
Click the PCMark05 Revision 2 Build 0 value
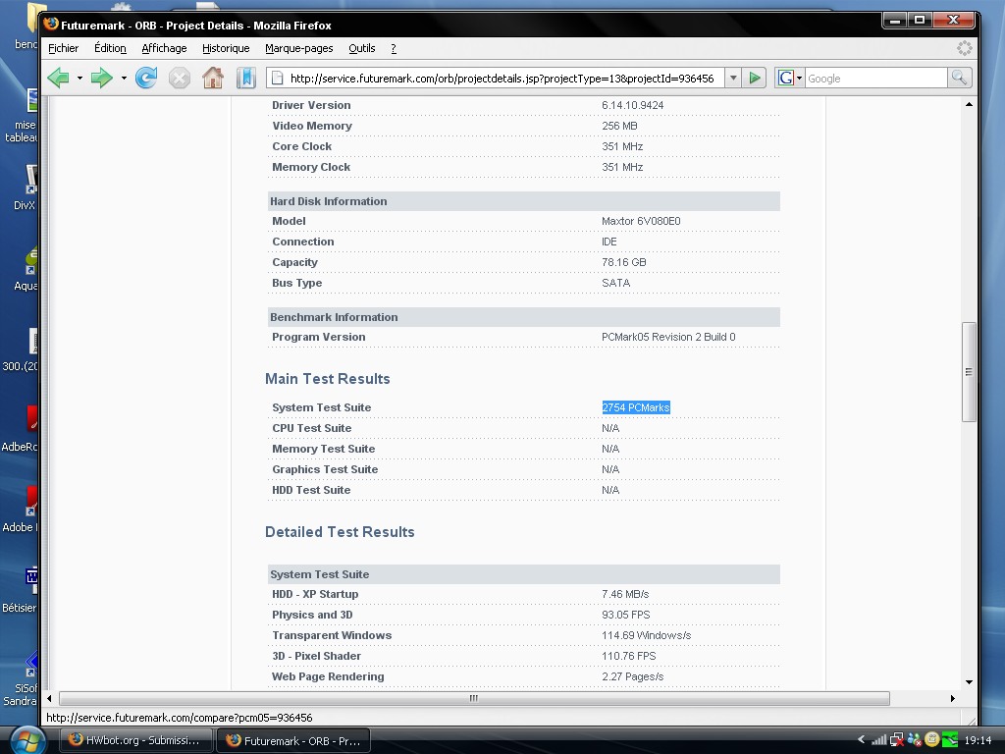[668, 338]
